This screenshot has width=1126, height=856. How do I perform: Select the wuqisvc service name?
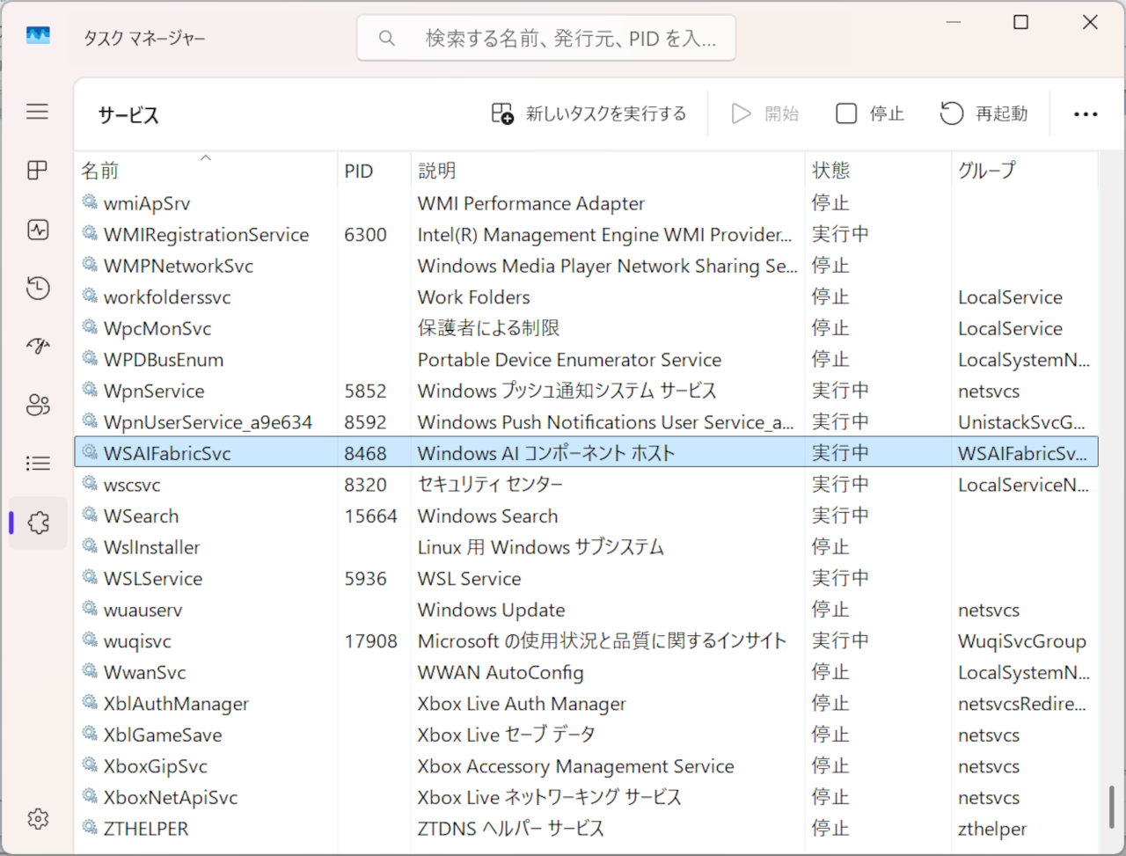click(x=137, y=641)
